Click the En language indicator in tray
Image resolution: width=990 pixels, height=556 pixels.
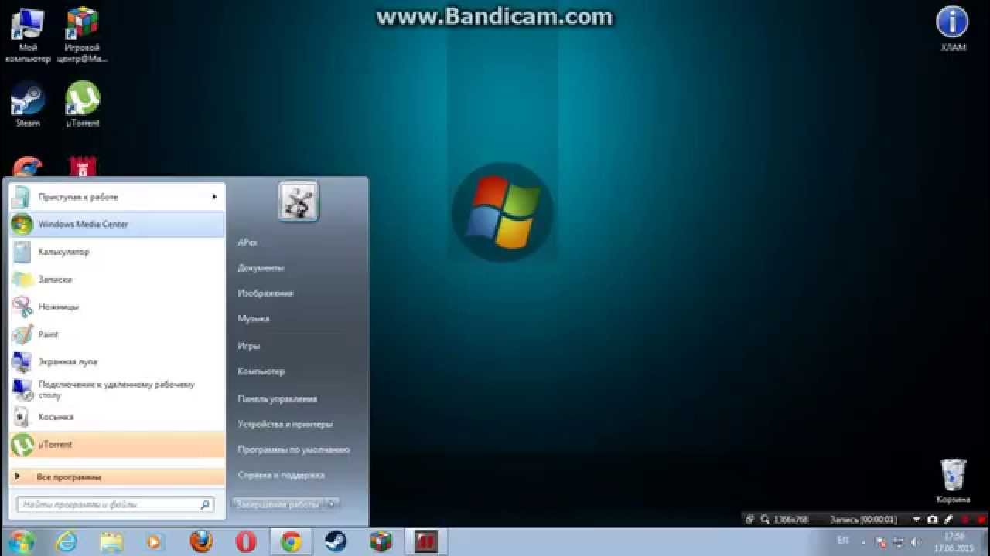point(842,540)
